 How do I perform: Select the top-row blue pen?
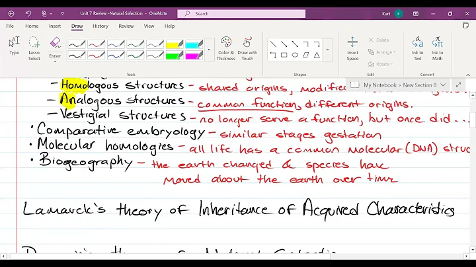[x=116, y=44]
